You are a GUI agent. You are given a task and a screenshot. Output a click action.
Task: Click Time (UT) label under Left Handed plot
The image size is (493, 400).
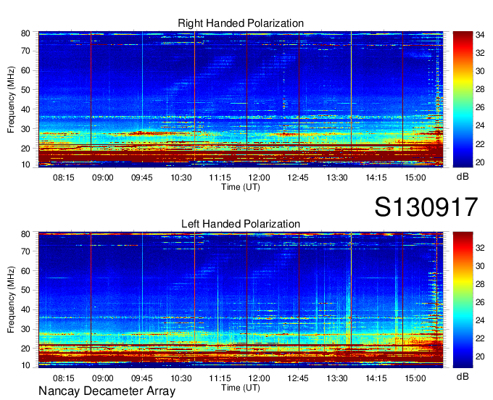241,388
